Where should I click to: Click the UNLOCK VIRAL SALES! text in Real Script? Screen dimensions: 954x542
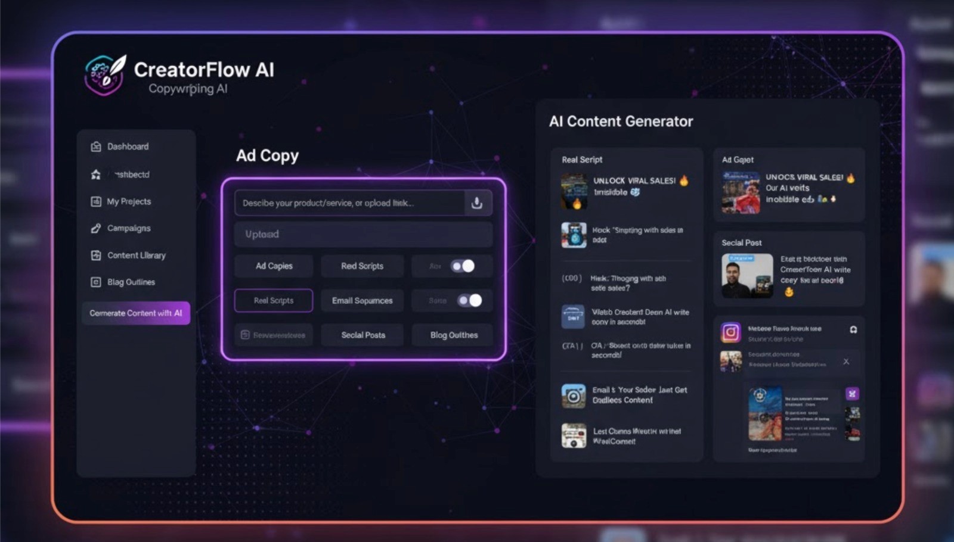634,180
